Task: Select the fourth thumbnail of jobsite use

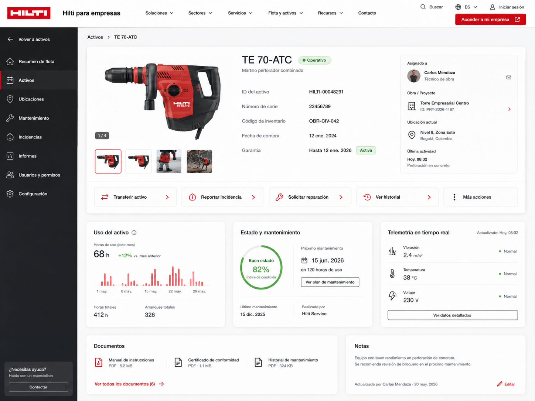Action: [x=200, y=161]
